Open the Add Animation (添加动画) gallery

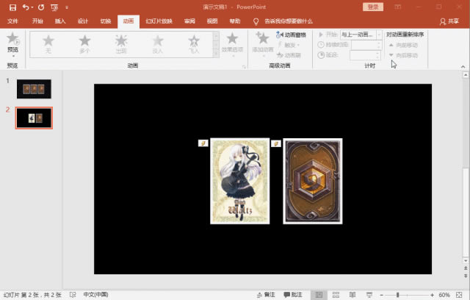(262, 41)
